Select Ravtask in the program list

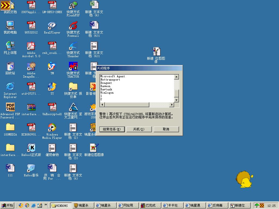pyautogui.click(x=106, y=89)
